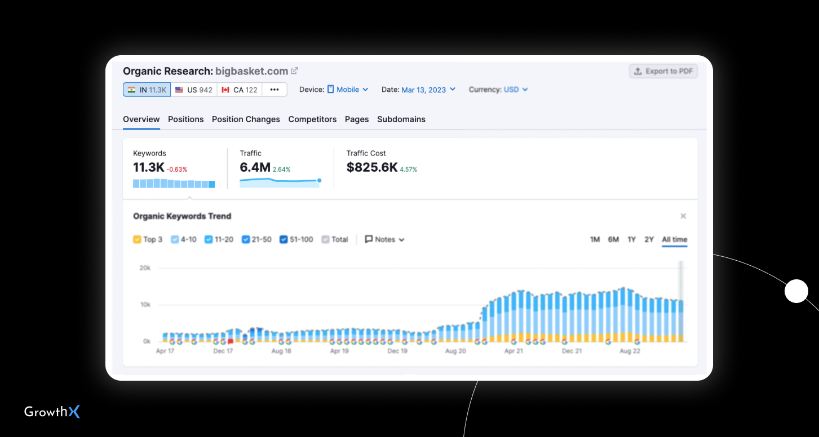Image resolution: width=819 pixels, height=437 pixels.
Task: Open the Competitors tab
Action: (x=312, y=119)
